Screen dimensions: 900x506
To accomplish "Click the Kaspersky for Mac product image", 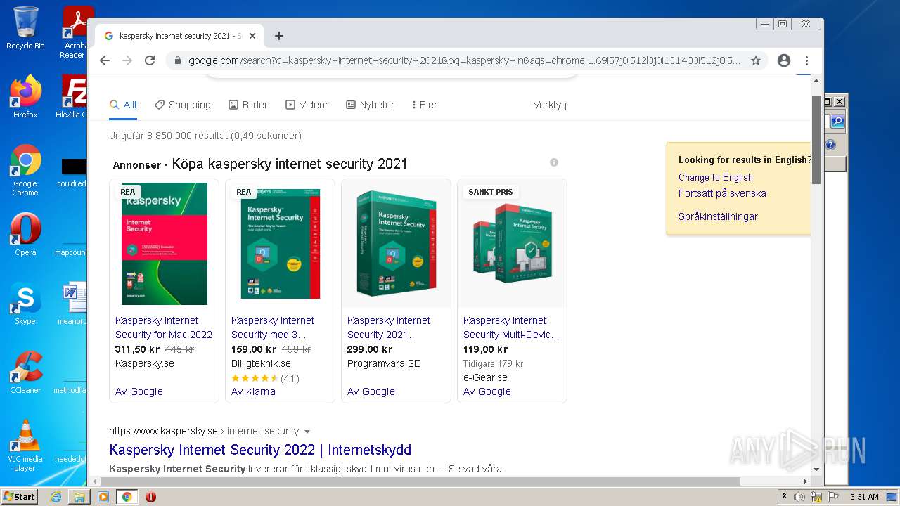I will click(x=164, y=244).
